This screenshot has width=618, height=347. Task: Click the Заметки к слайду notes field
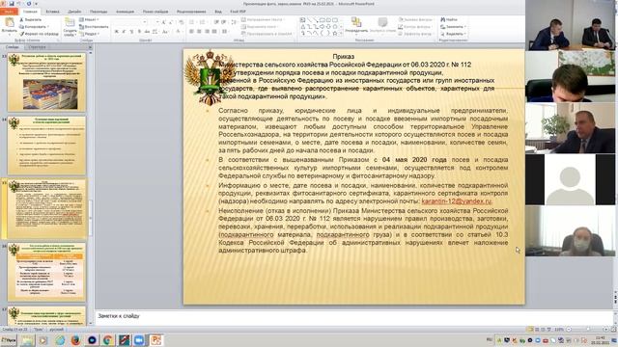354,317
